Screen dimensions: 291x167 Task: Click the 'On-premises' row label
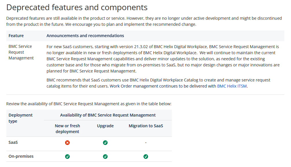coord(21,156)
